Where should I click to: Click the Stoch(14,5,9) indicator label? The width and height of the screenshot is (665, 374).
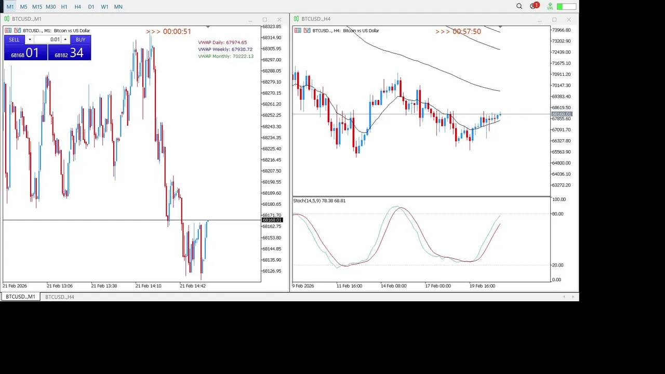pos(319,201)
